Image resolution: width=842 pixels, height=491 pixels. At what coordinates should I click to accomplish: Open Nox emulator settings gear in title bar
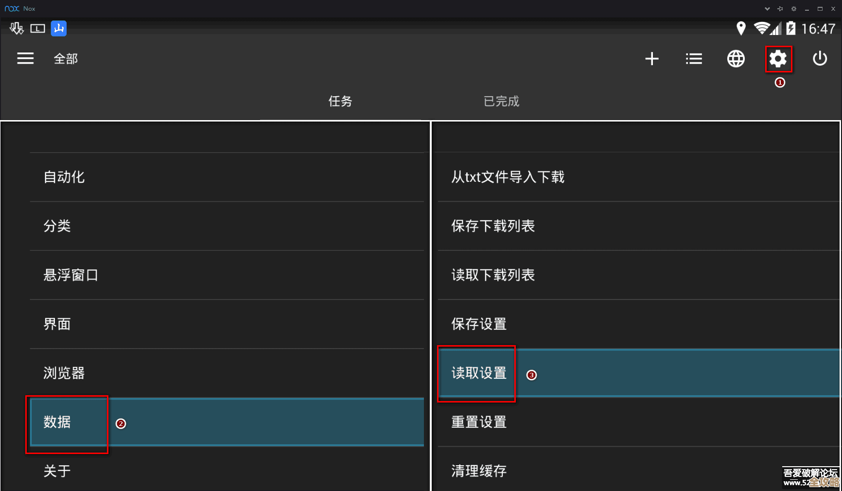793,8
